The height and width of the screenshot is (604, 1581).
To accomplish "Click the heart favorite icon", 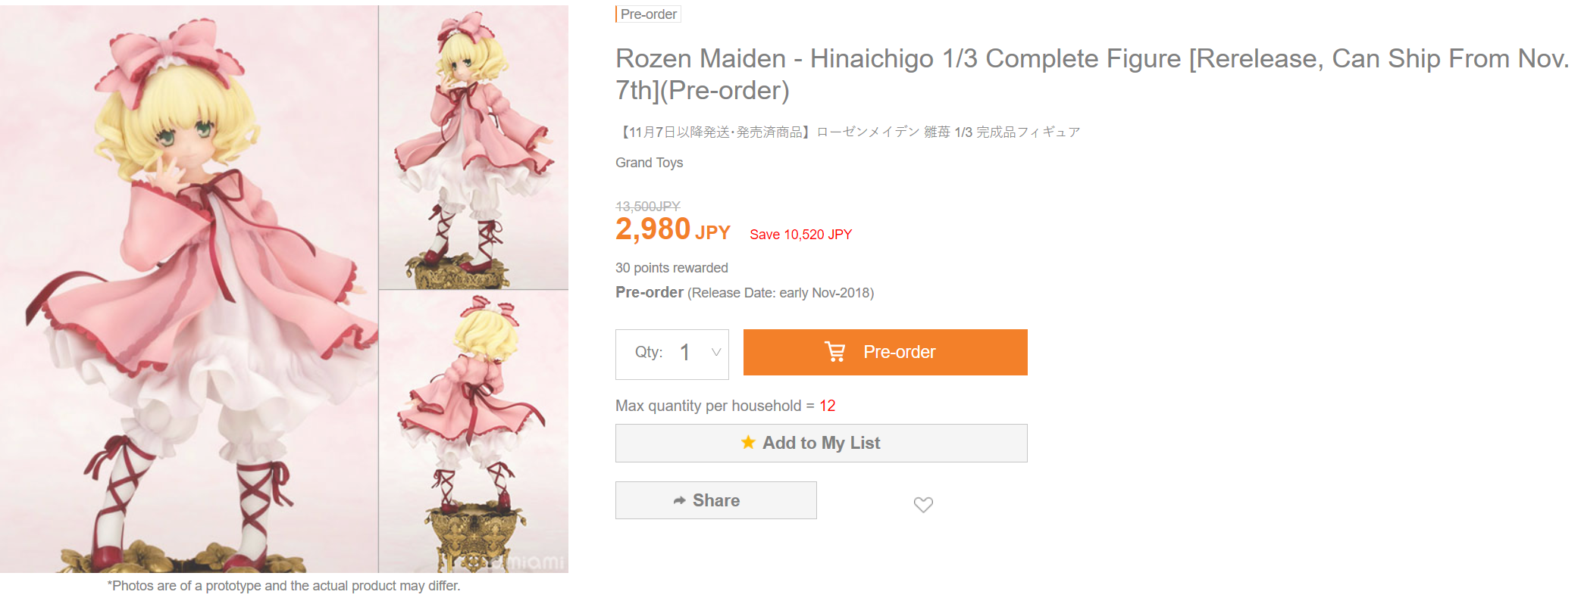I will [923, 504].
